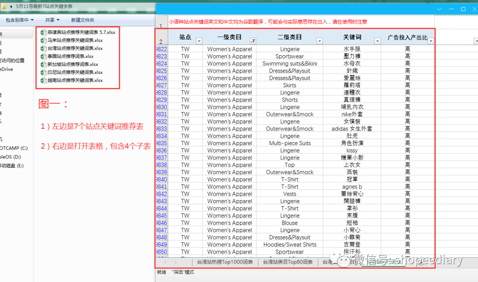478x282 pixels.
Task: Select the Swimming suits&Bikini cell
Action: click(x=289, y=64)
